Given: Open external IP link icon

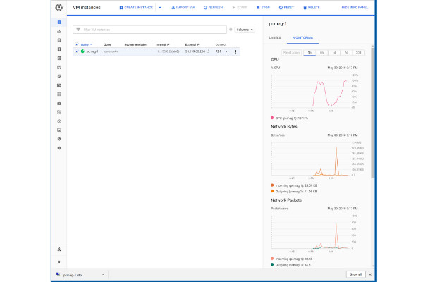Looking at the screenshot, I should tap(208, 51).
